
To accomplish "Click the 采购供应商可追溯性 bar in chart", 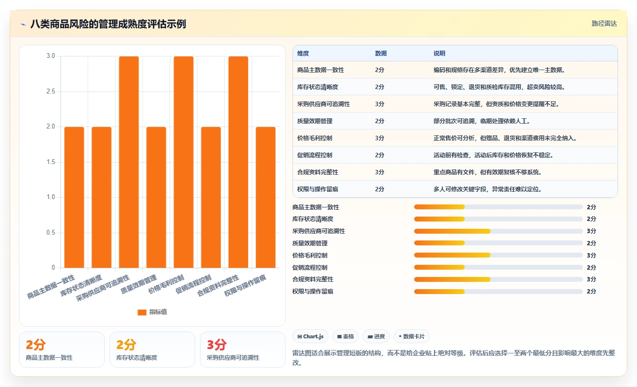I will (129, 162).
